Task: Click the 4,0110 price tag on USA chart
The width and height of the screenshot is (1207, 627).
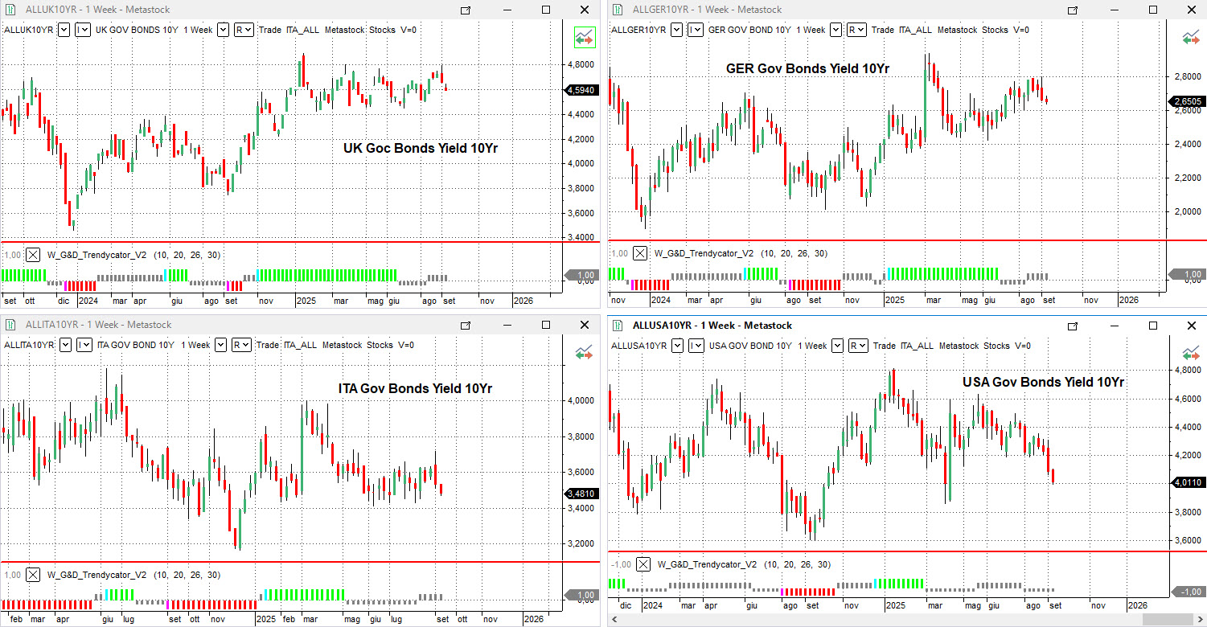Action: pyautogui.click(x=1188, y=482)
